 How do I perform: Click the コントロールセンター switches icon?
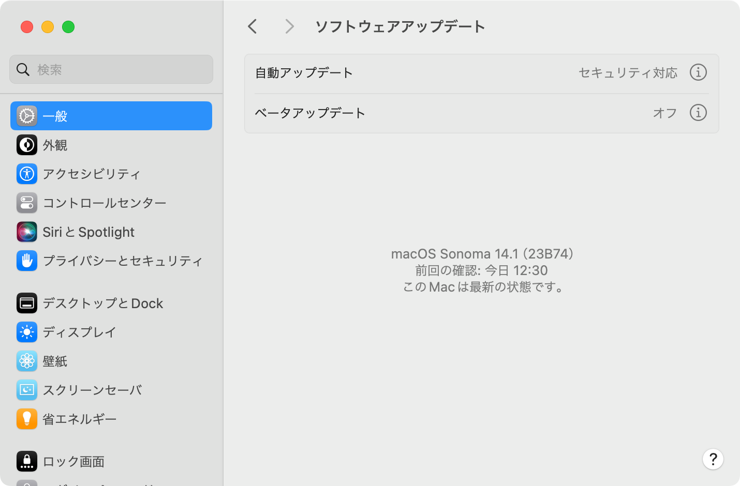27,203
